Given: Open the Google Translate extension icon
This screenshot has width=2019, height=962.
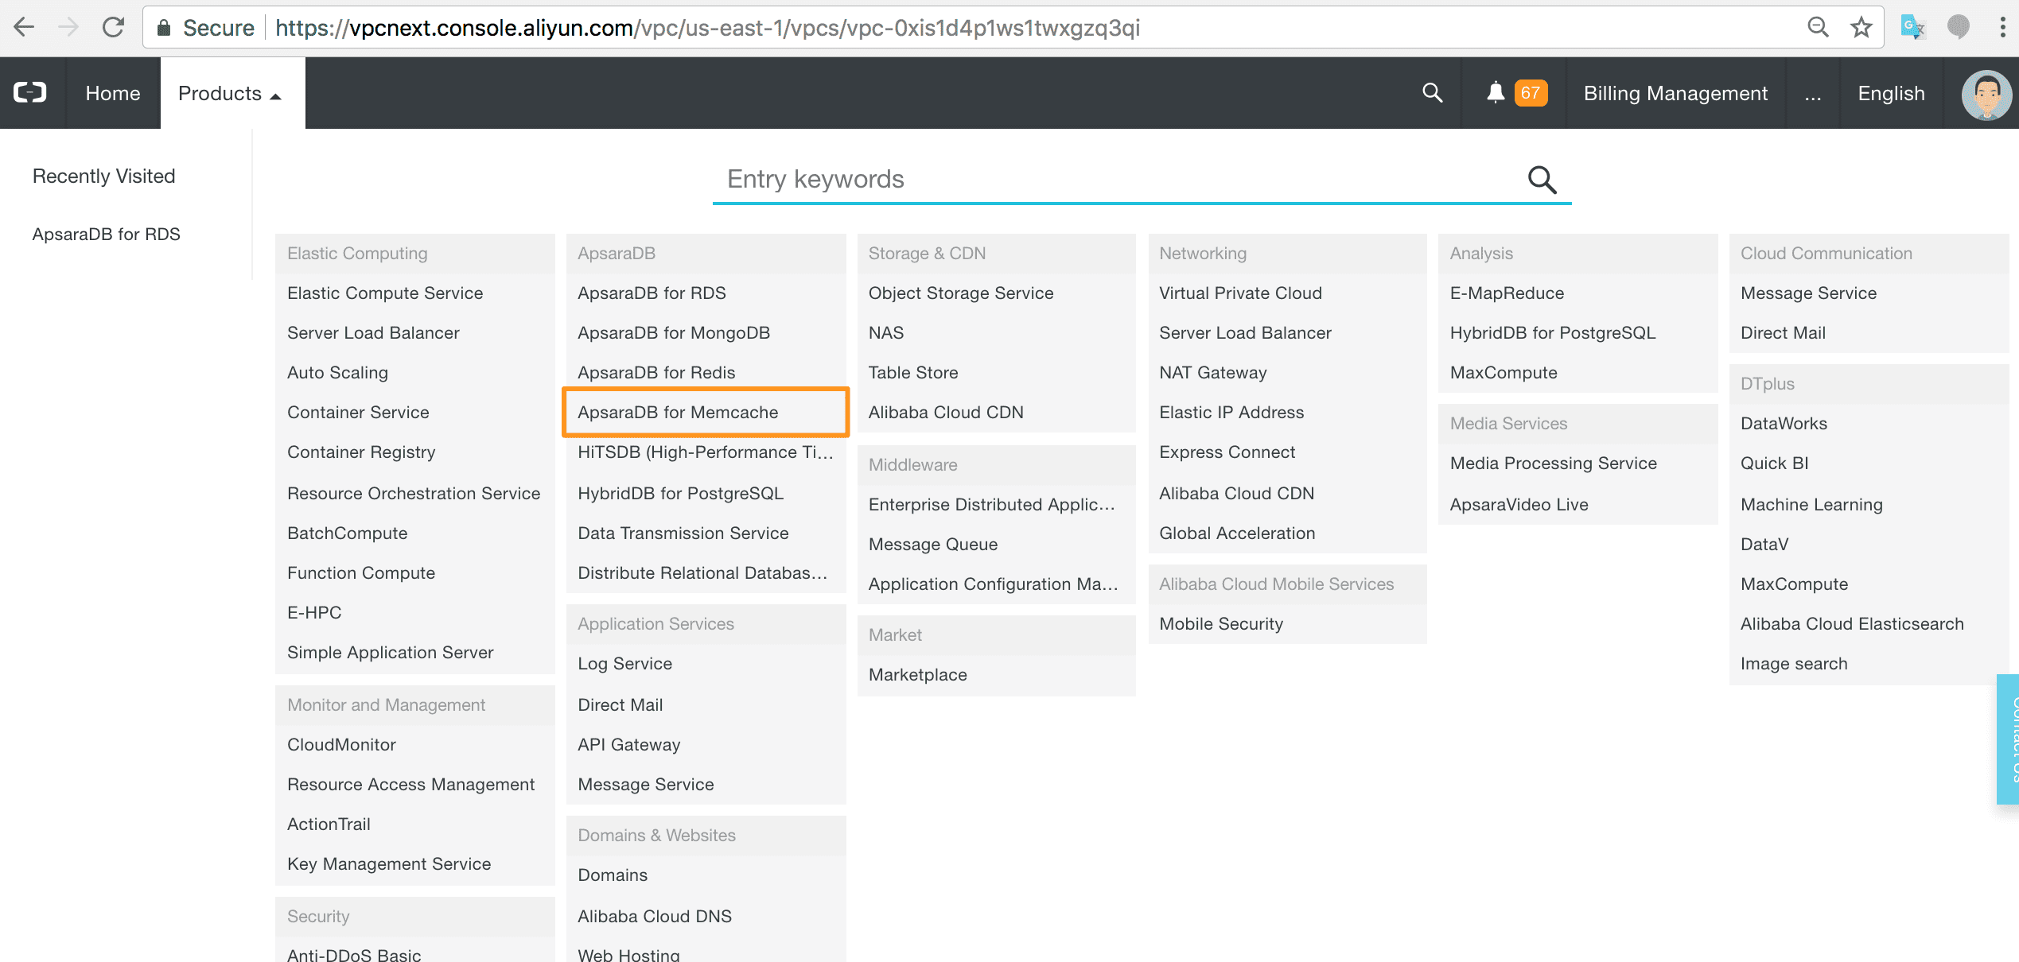Looking at the screenshot, I should pyautogui.click(x=1912, y=28).
